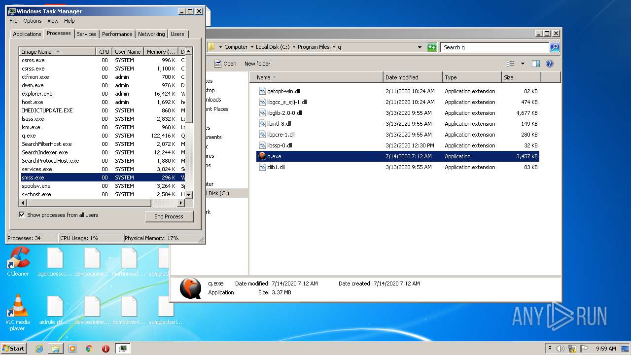
Task: Click Task Manager taskbar button
Action: pos(123,349)
